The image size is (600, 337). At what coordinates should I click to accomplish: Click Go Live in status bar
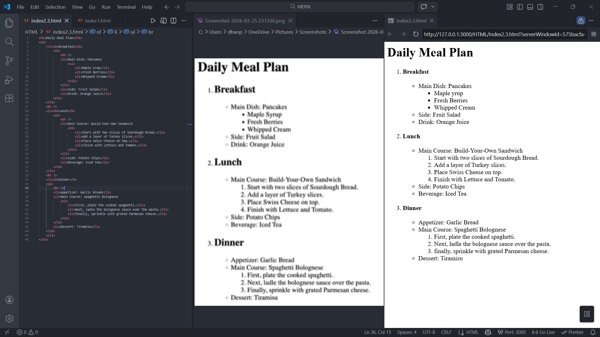tap(543, 332)
